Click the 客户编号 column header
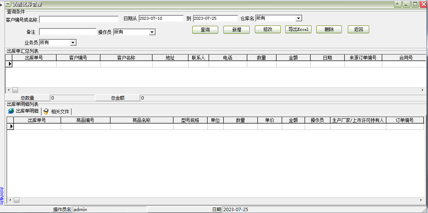Image resolution: width=428 pixels, height=213 pixels. (x=78, y=58)
